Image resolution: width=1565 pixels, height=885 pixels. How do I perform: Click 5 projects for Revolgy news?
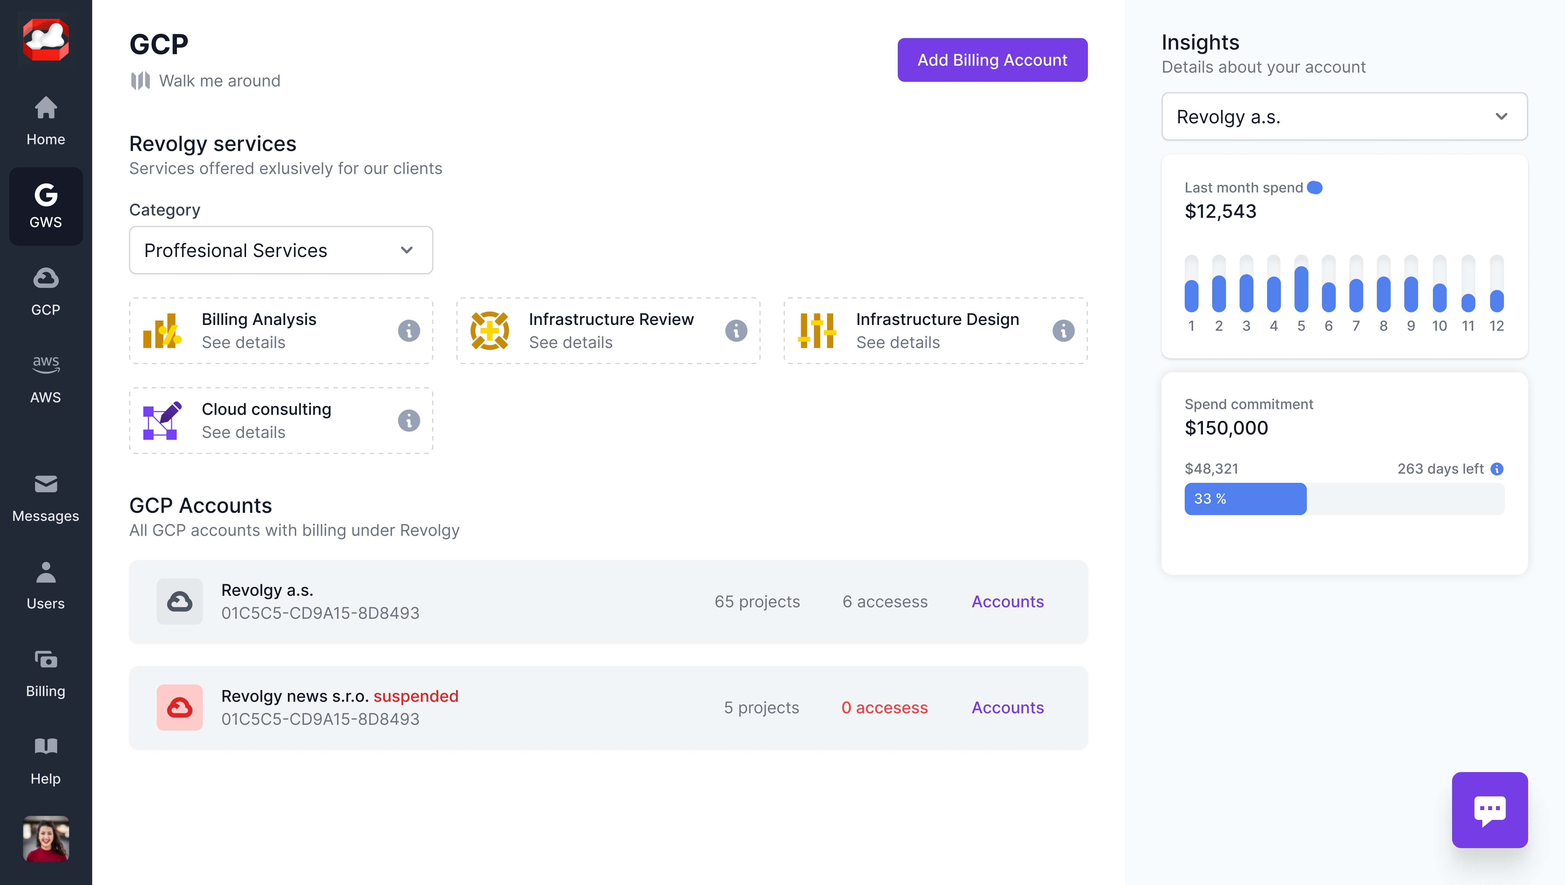pyautogui.click(x=761, y=708)
